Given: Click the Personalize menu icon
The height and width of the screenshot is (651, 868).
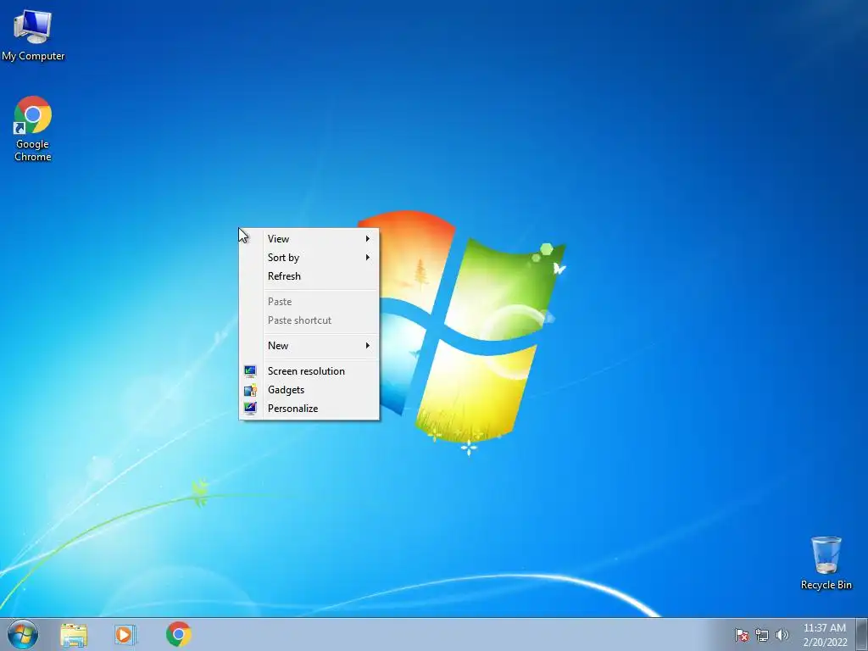Looking at the screenshot, I should click(250, 409).
